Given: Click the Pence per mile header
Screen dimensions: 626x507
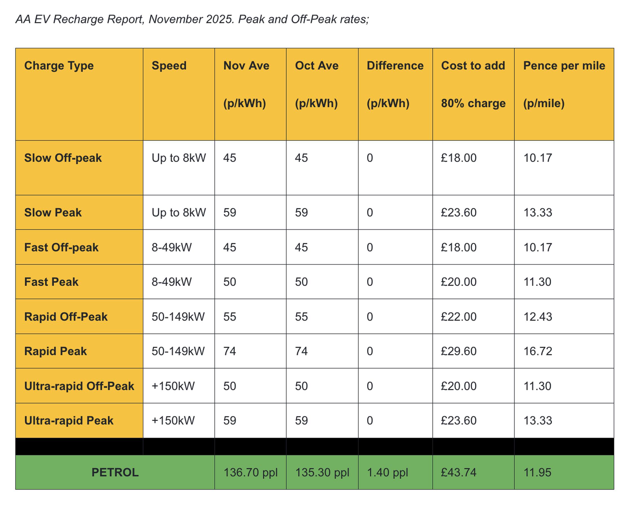Looking at the screenshot, I should coord(563,65).
